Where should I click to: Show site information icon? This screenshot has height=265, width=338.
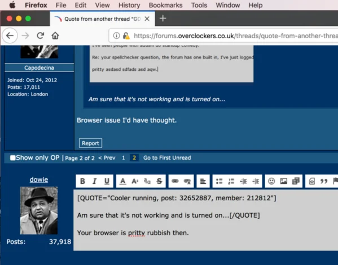click(x=116, y=35)
